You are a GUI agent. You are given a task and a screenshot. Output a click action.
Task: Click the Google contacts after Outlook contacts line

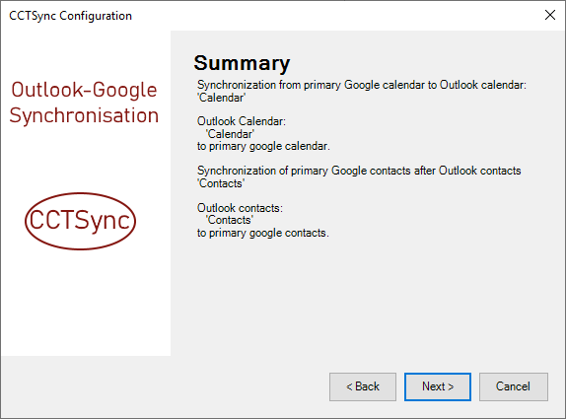(359, 171)
